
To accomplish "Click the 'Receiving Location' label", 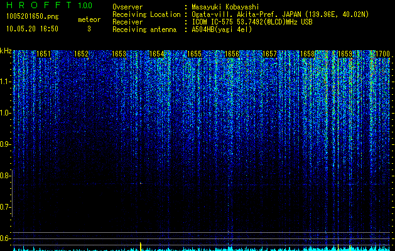I will click(x=146, y=14).
